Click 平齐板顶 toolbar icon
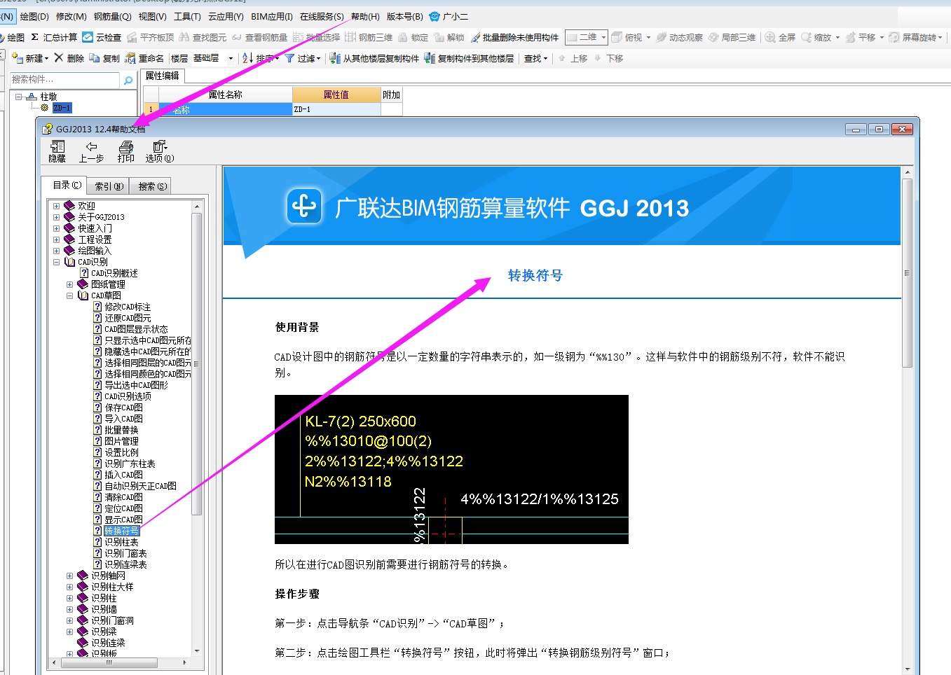 click(x=131, y=37)
